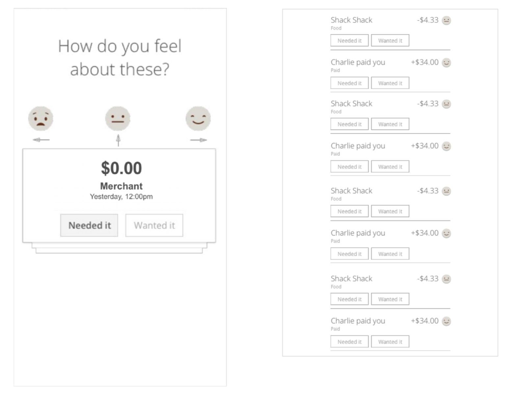Select Wanted it on the Merchant card

point(154,225)
